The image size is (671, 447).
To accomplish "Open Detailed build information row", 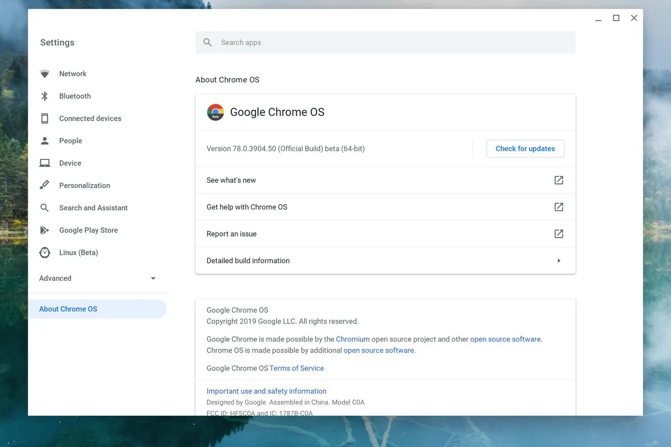I will (385, 261).
